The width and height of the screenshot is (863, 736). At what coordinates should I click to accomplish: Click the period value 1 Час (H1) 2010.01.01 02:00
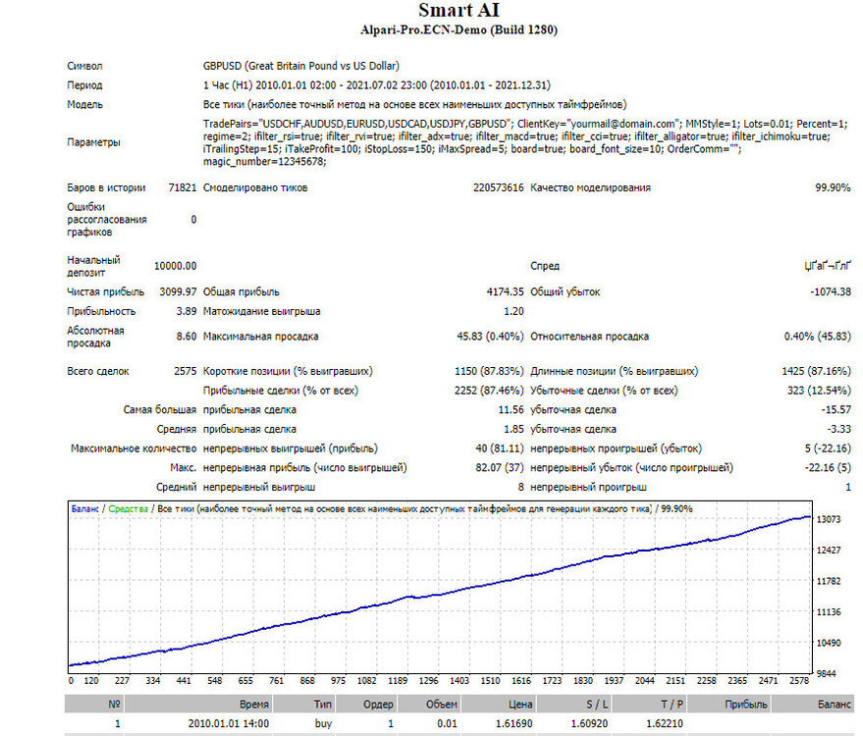pyautogui.click(x=269, y=85)
